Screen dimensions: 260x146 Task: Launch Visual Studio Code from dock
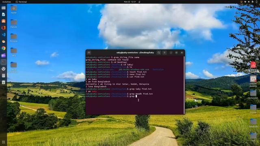4,34
